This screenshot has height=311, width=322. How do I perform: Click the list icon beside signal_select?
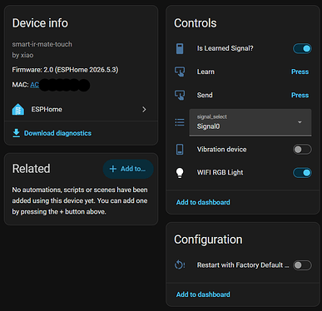[x=180, y=122]
